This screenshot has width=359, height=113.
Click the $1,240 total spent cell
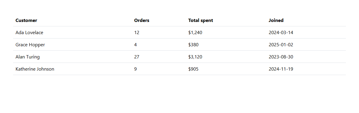coord(195,33)
